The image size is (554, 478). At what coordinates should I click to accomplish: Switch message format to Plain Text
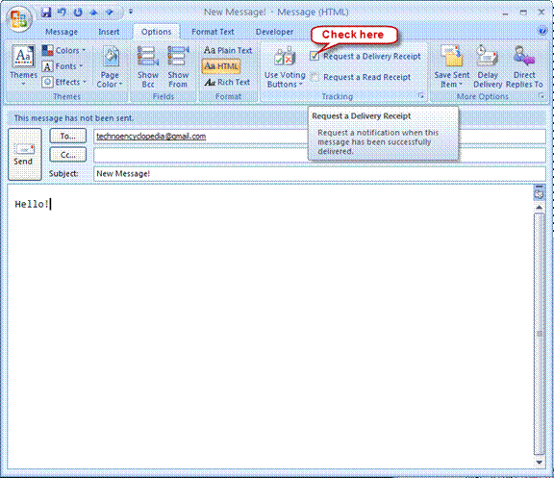coord(228,50)
